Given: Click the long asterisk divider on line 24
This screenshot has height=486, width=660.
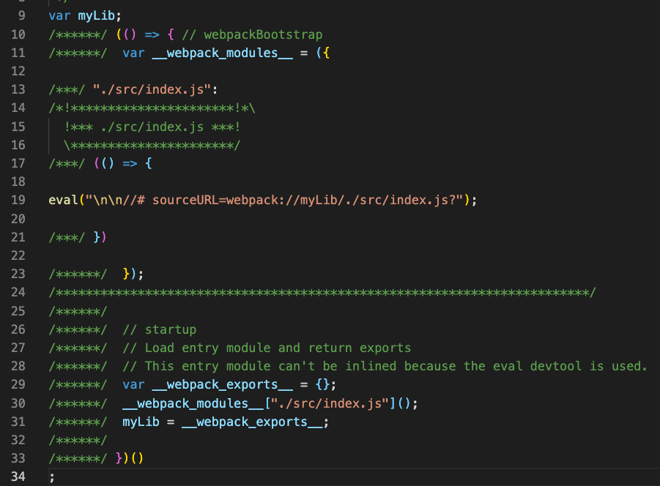Looking at the screenshot, I should (x=322, y=293).
